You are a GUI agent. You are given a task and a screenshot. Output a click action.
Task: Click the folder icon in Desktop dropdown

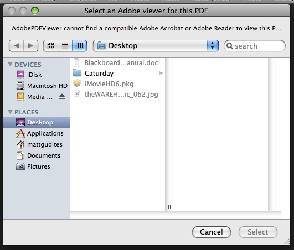(102, 45)
